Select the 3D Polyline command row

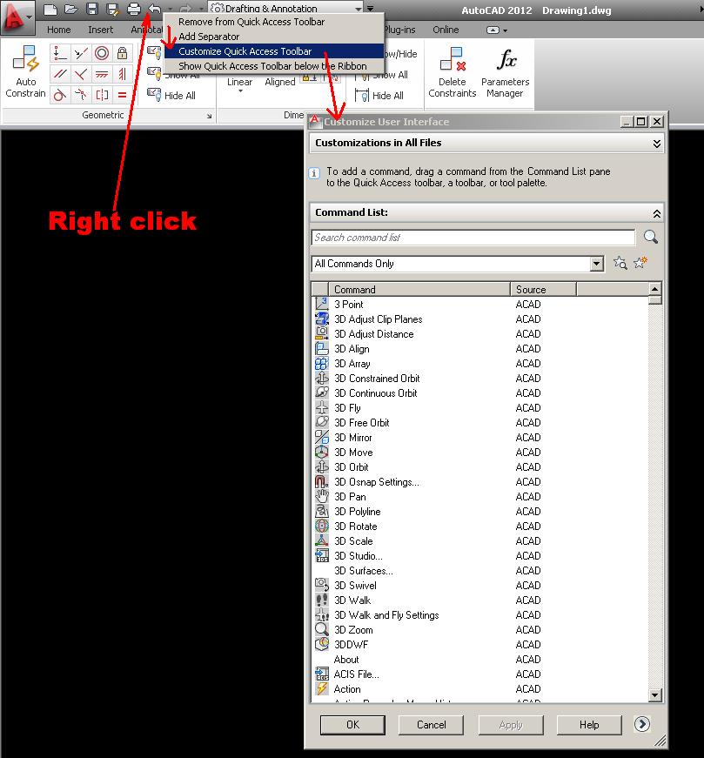pos(480,512)
